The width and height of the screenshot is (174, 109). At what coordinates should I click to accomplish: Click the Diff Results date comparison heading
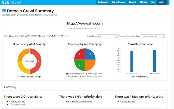point(36,36)
